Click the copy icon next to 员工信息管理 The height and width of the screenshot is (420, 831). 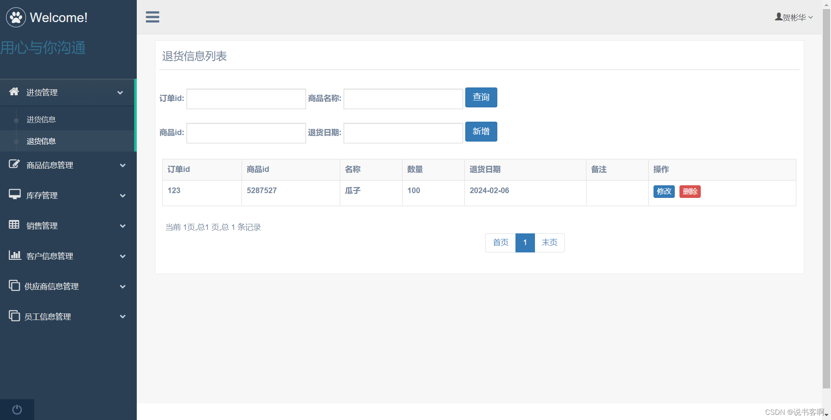click(14, 316)
